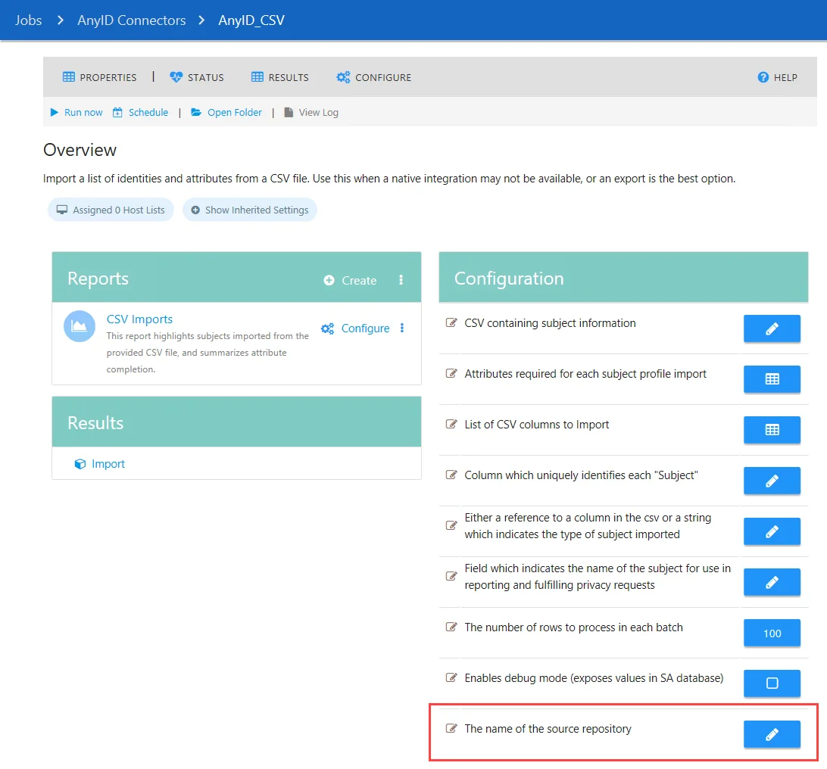Click the Status heartbeat icon

pyautogui.click(x=176, y=77)
